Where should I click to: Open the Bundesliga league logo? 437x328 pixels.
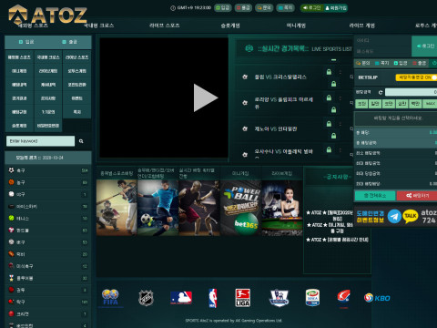click(243, 298)
